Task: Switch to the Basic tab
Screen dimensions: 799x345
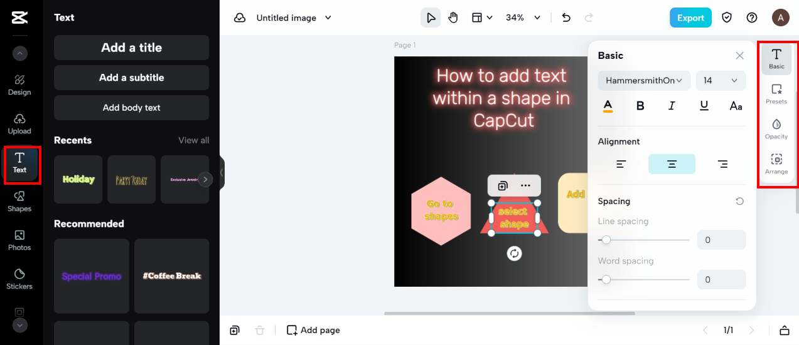Action: (776, 59)
